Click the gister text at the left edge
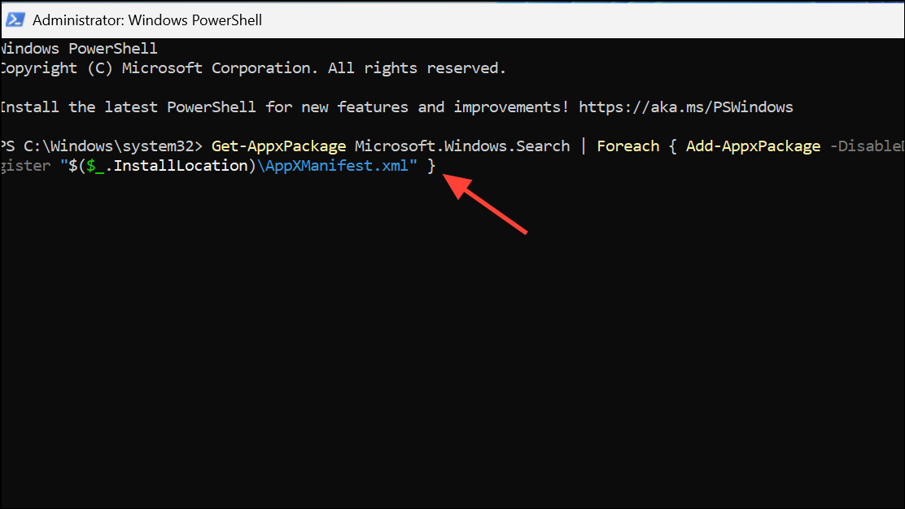This screenshot has height=509, width=905. click(x=24, y=165)
